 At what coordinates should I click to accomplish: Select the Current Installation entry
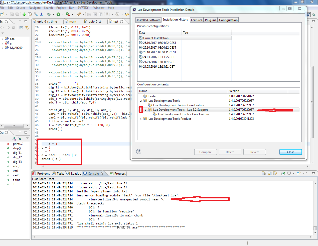[x=185, y=38]
